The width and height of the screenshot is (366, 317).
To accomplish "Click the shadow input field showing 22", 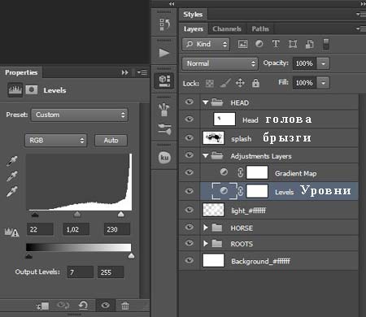I will (40, 229).
